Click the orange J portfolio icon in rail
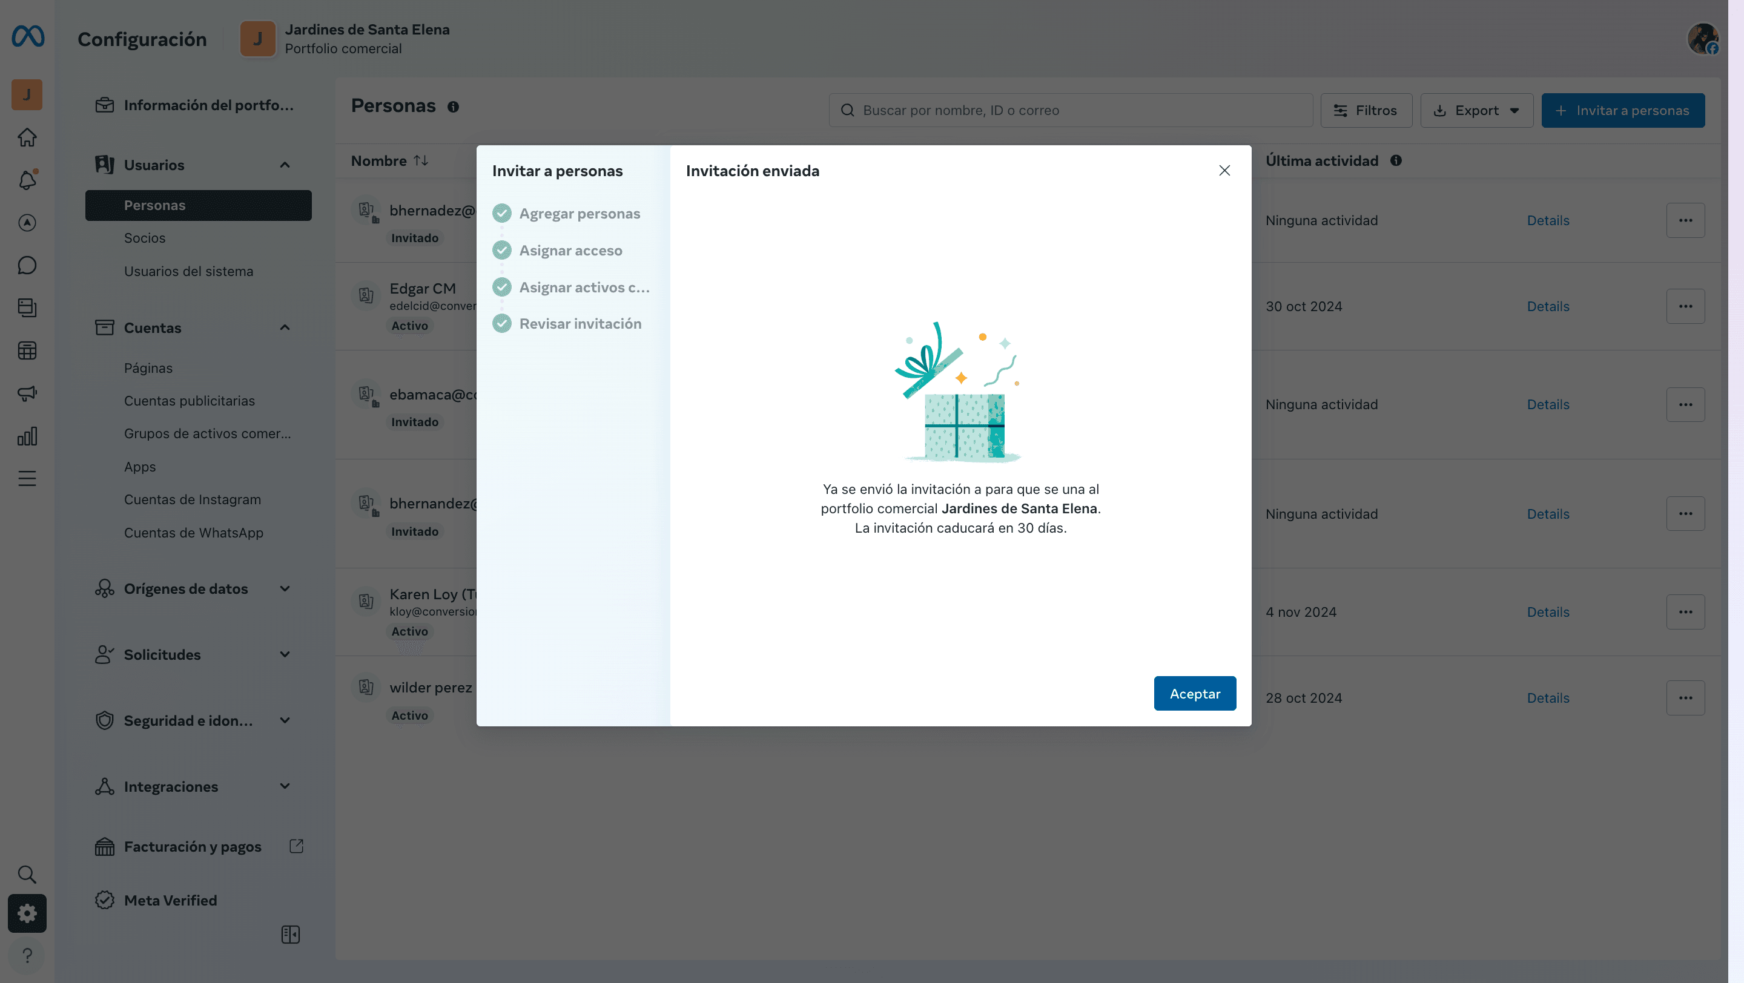Viewport: 1744px width, 983px height. click(27, 94)
